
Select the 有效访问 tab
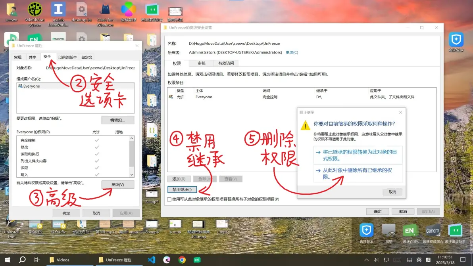[x=226, y=63]
